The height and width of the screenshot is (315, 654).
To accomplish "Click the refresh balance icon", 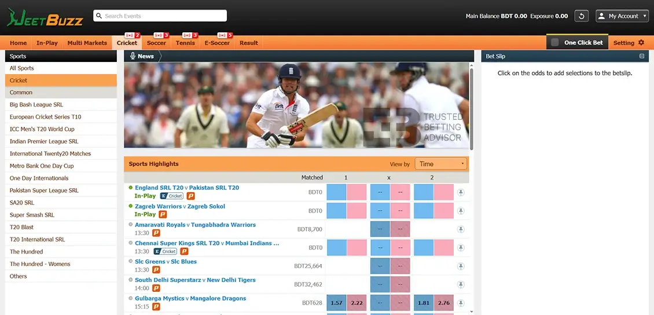I will [582, 16].
